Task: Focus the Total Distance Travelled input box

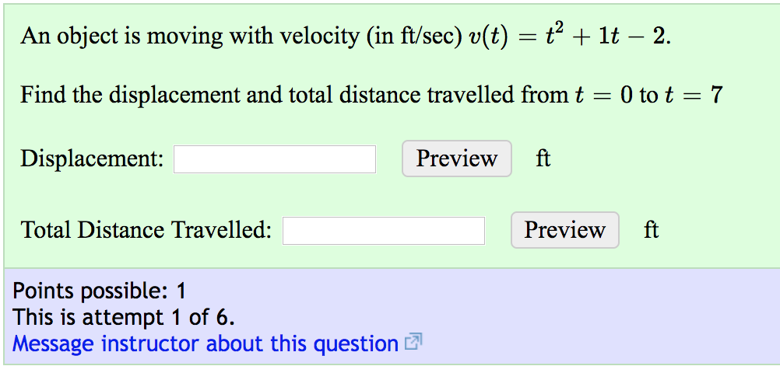Action: point(383,231)
